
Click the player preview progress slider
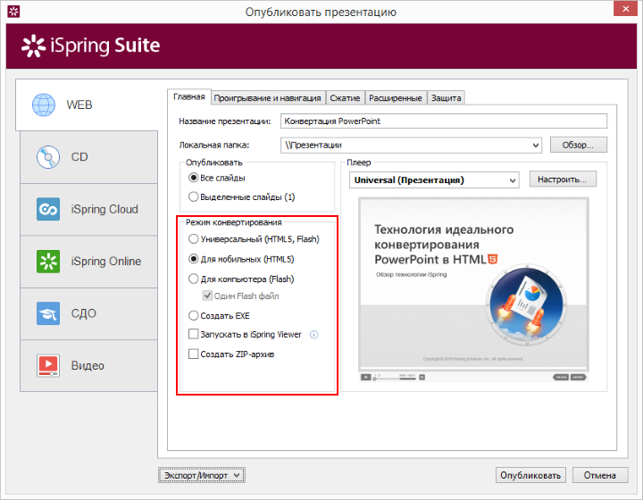click(x=394, y=379)
